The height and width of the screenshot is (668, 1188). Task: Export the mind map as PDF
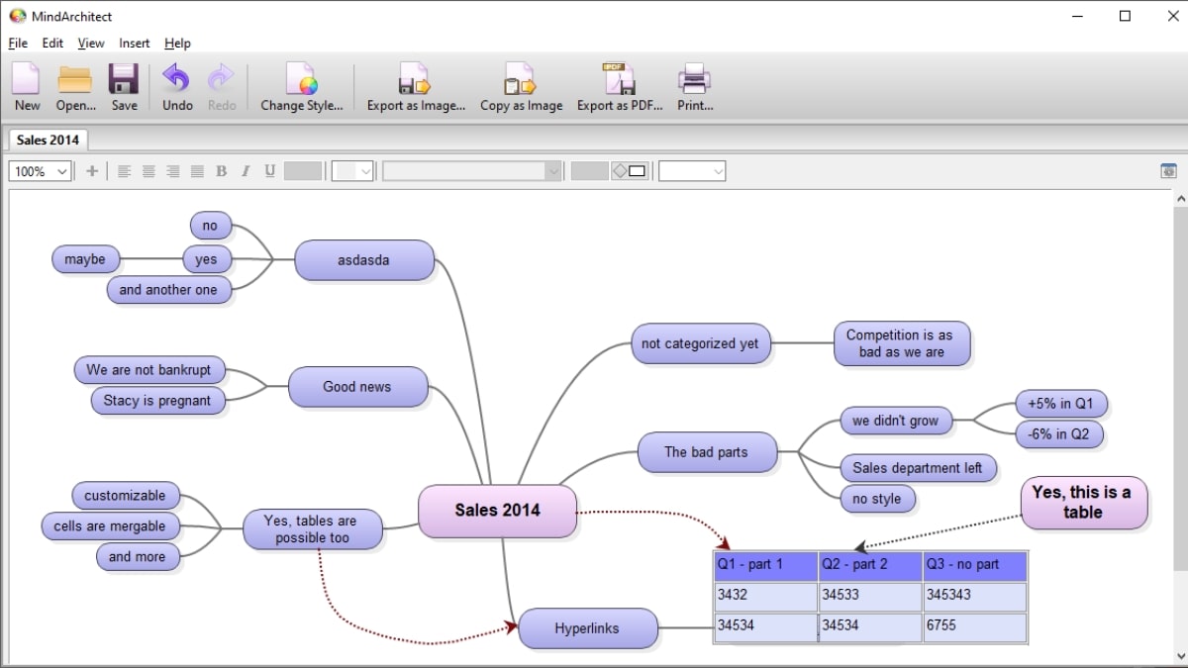point(619,87)
